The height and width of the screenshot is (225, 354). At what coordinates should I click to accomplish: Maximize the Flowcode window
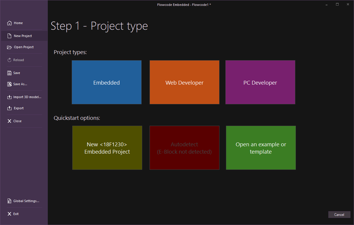(337, 4)
